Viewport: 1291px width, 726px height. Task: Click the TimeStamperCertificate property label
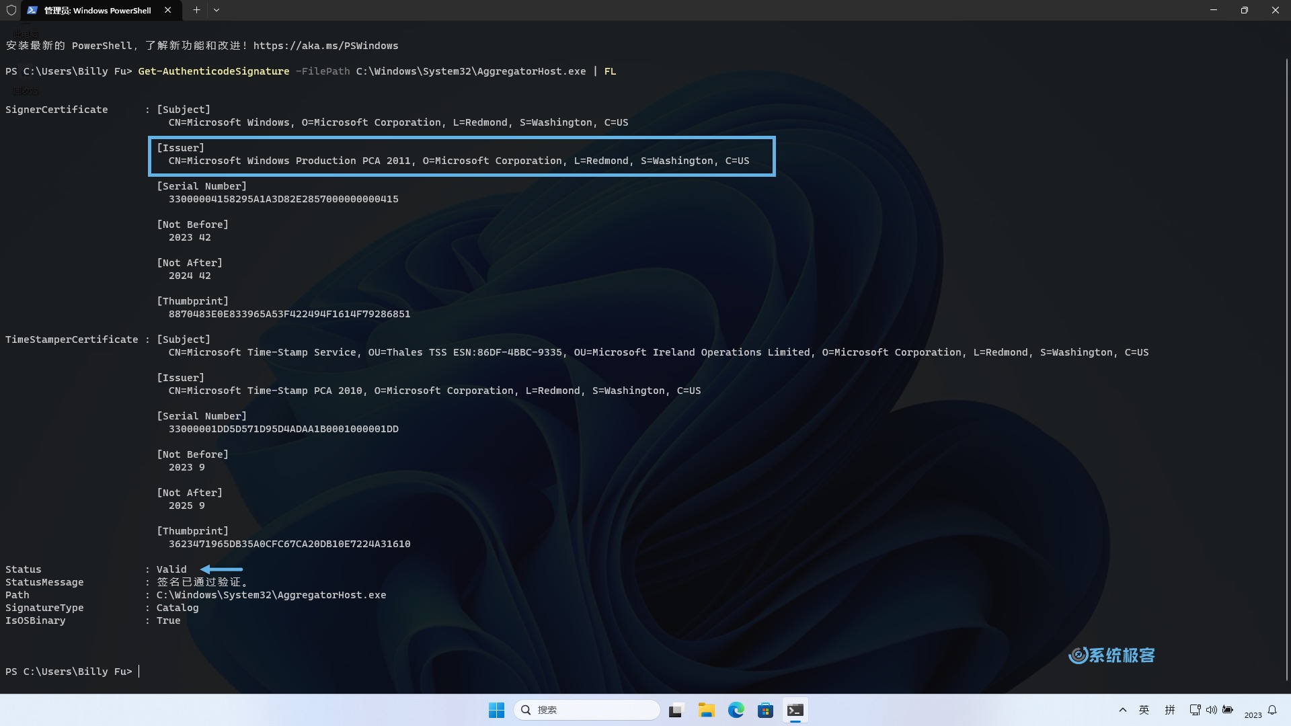(x=71, y=339)
